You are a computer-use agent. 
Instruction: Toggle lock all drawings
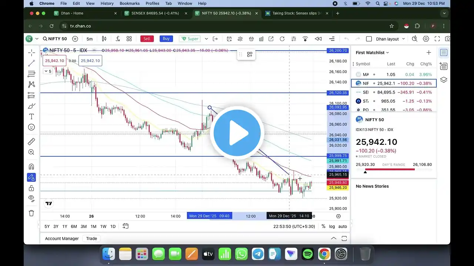31,188
